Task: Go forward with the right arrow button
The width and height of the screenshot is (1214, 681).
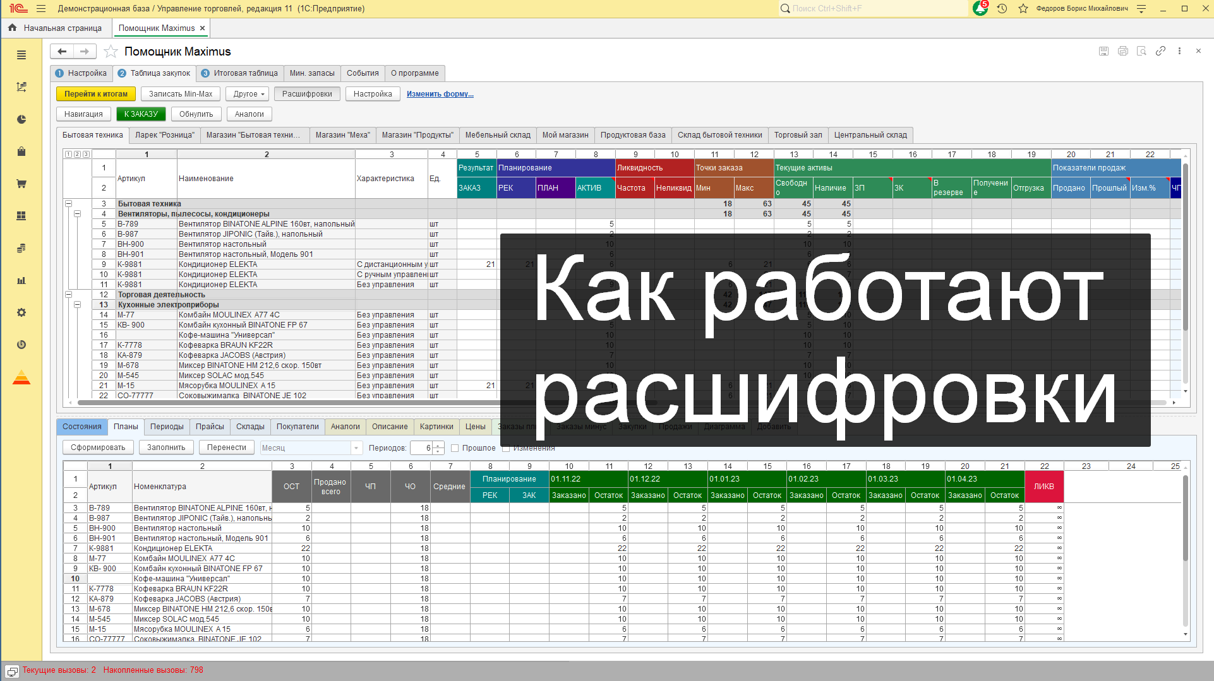Action: click(85, 52)
